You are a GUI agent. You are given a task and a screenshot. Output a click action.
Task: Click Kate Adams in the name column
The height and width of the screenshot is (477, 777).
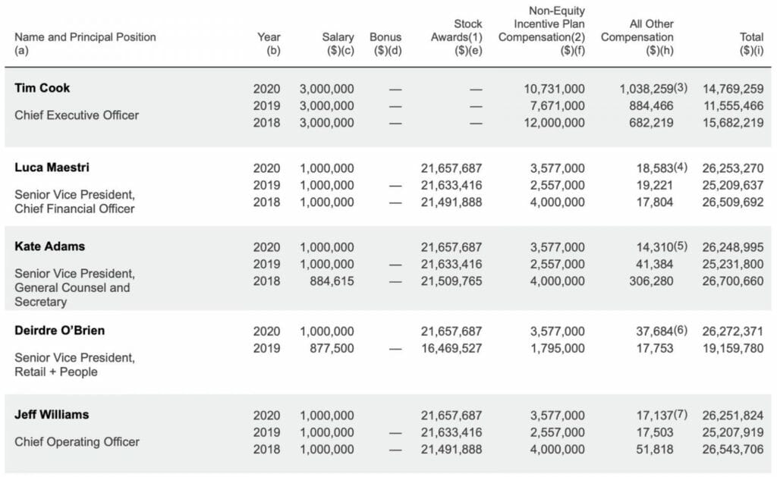coord(49,246)
